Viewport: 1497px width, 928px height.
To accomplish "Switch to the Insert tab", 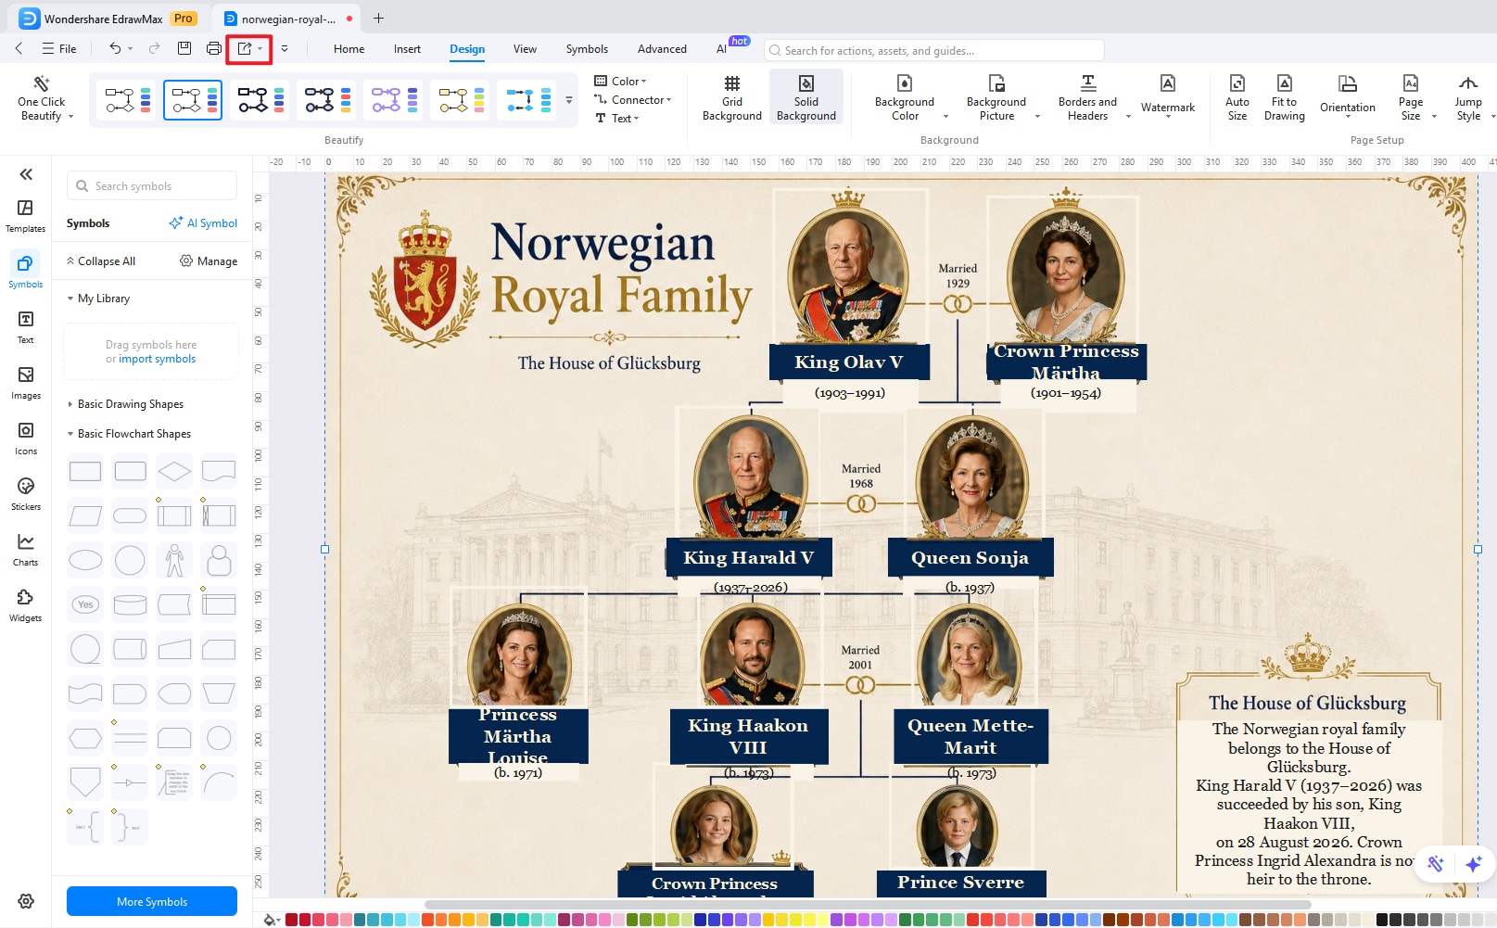I will click(407, 49).
